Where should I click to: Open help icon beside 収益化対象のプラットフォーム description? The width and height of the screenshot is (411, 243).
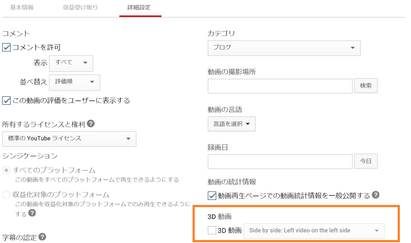click(32, 213)
